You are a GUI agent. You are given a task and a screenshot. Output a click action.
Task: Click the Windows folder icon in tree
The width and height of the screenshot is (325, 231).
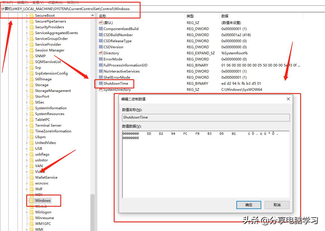(x=32, y=200)
